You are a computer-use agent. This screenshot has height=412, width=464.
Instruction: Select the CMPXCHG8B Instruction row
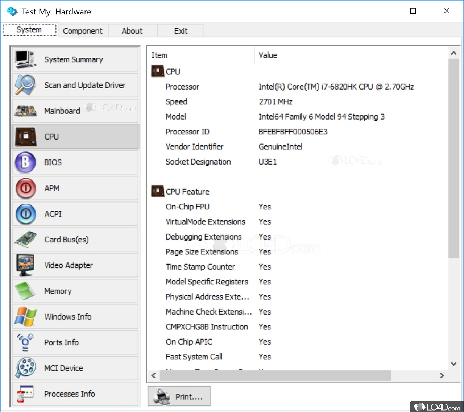point(298,327)
